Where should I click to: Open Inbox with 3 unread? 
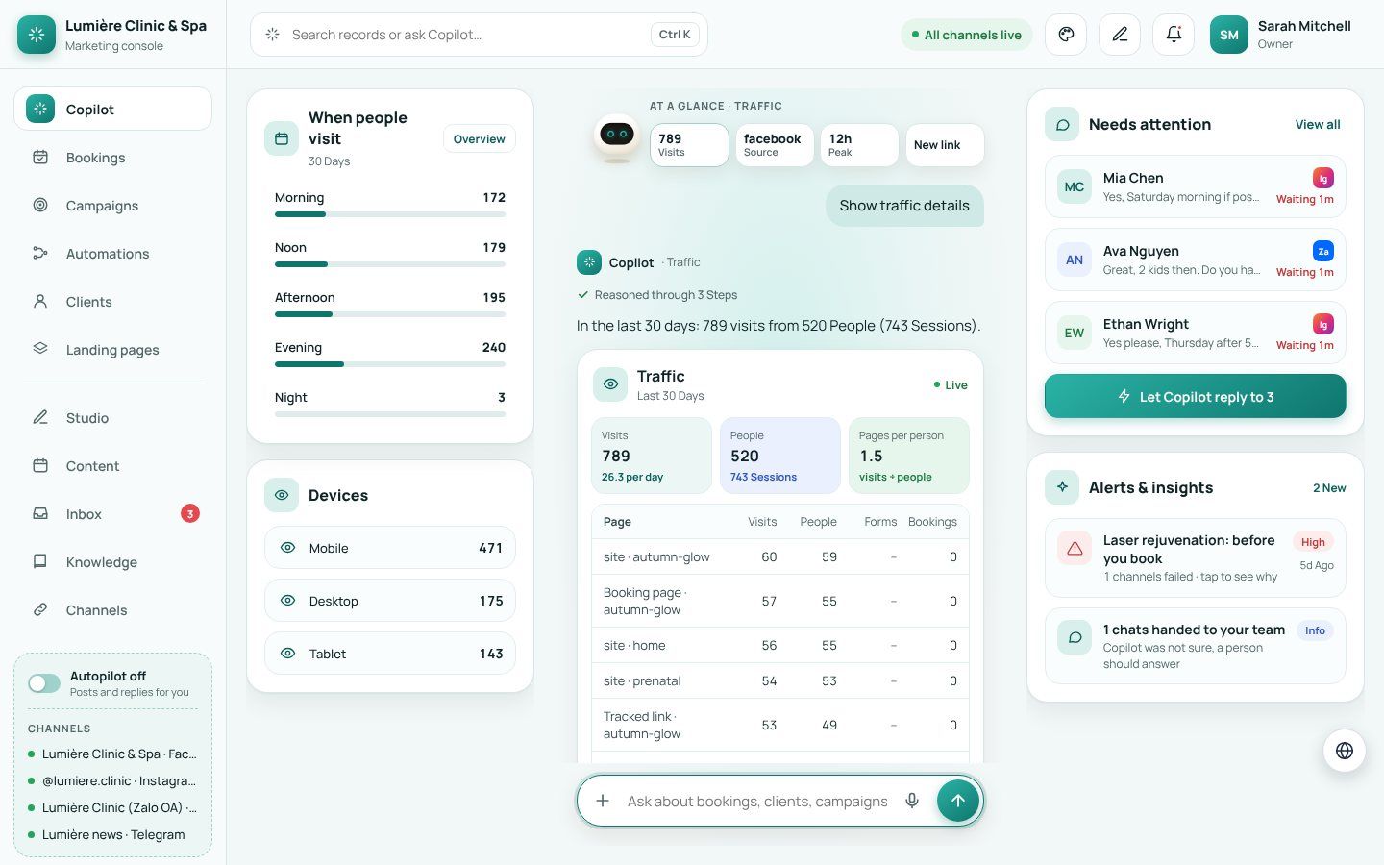pyautogui.click(x=112, y=514)
